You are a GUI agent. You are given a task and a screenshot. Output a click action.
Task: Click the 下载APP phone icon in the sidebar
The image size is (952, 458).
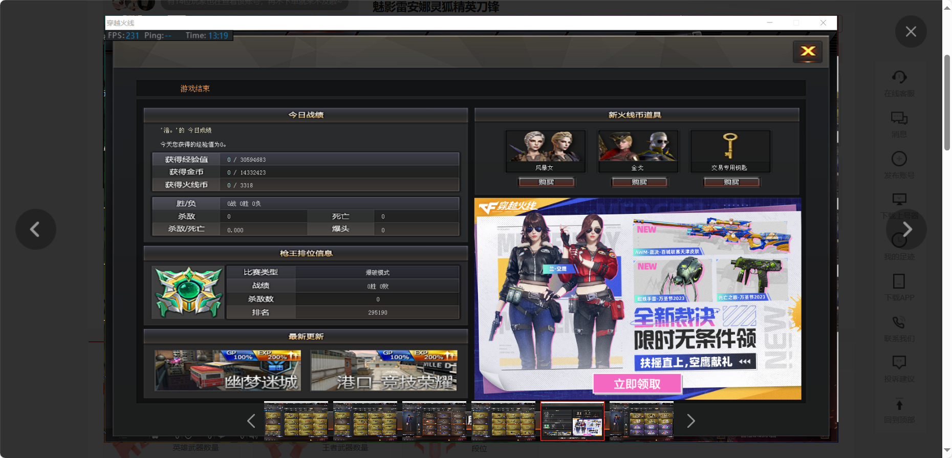(899, 281)
